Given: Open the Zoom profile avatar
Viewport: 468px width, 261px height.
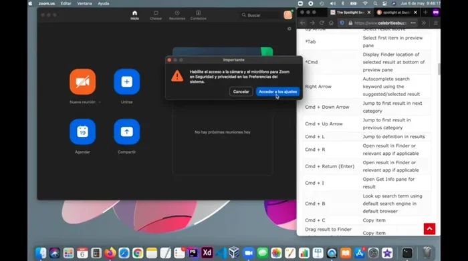Looking at the screenshot, I should click(288, 15).
